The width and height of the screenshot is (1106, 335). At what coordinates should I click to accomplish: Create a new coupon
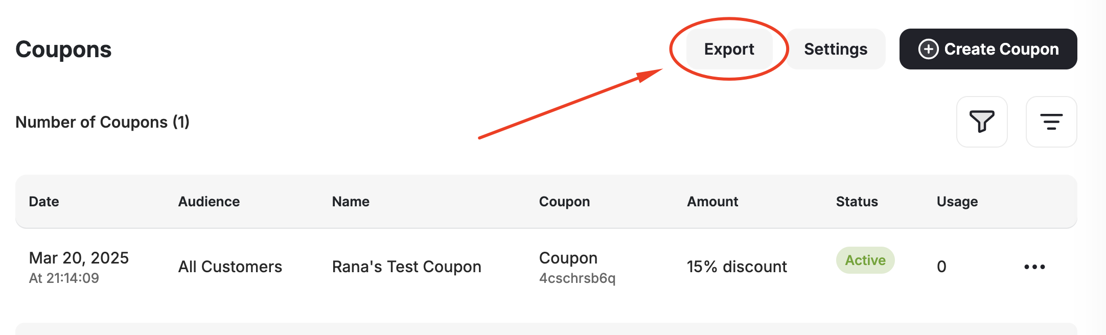tap(987, 49)
